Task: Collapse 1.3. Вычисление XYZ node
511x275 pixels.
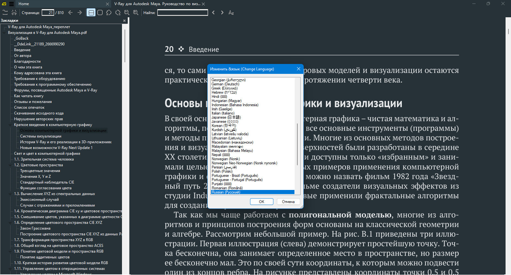Action: point(11,194)
